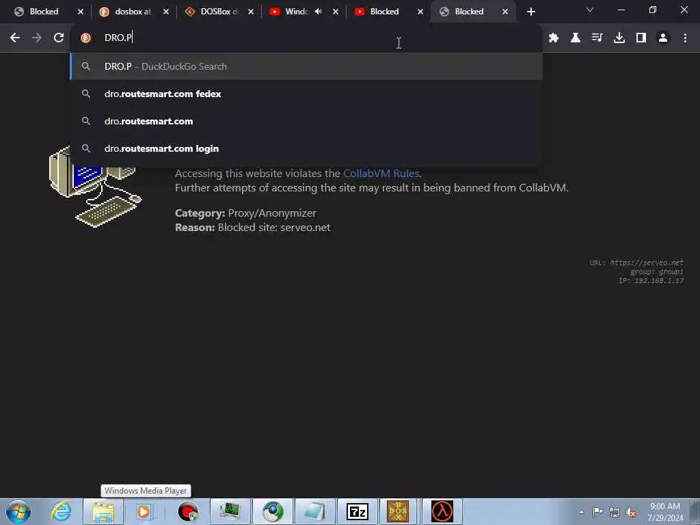Mute the audio on the Windows tab
Screen dimensions: 700x525
(x=319, y=12)
